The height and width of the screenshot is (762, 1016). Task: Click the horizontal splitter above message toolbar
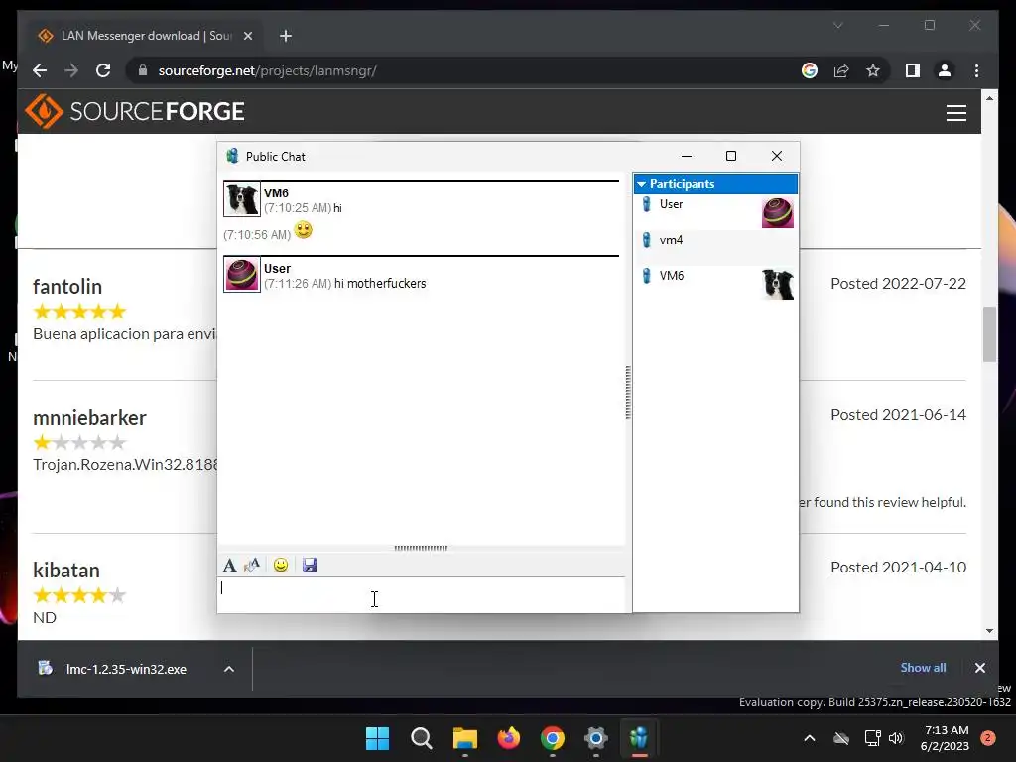click(421, 548)
